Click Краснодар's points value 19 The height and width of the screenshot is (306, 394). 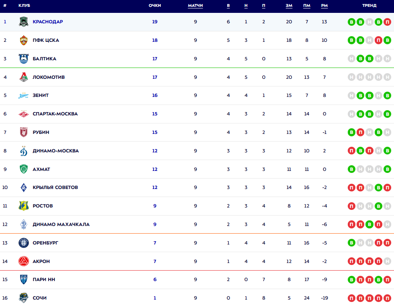point(155,22)
